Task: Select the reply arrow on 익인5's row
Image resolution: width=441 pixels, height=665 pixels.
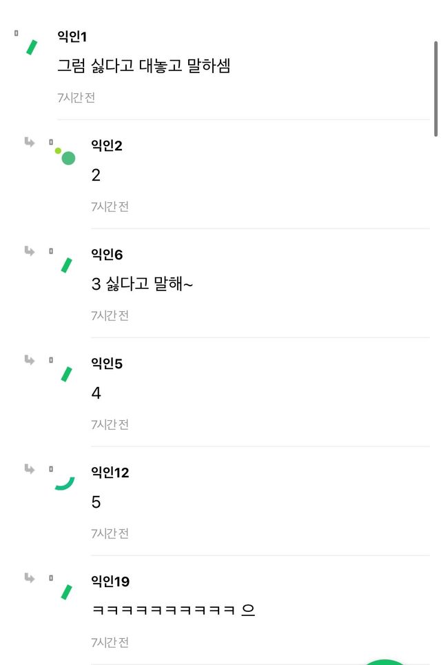Action: (30, 360)
